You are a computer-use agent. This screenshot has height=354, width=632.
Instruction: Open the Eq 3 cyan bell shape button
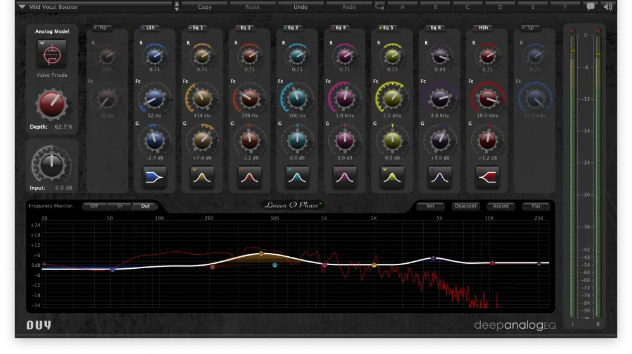297,177
